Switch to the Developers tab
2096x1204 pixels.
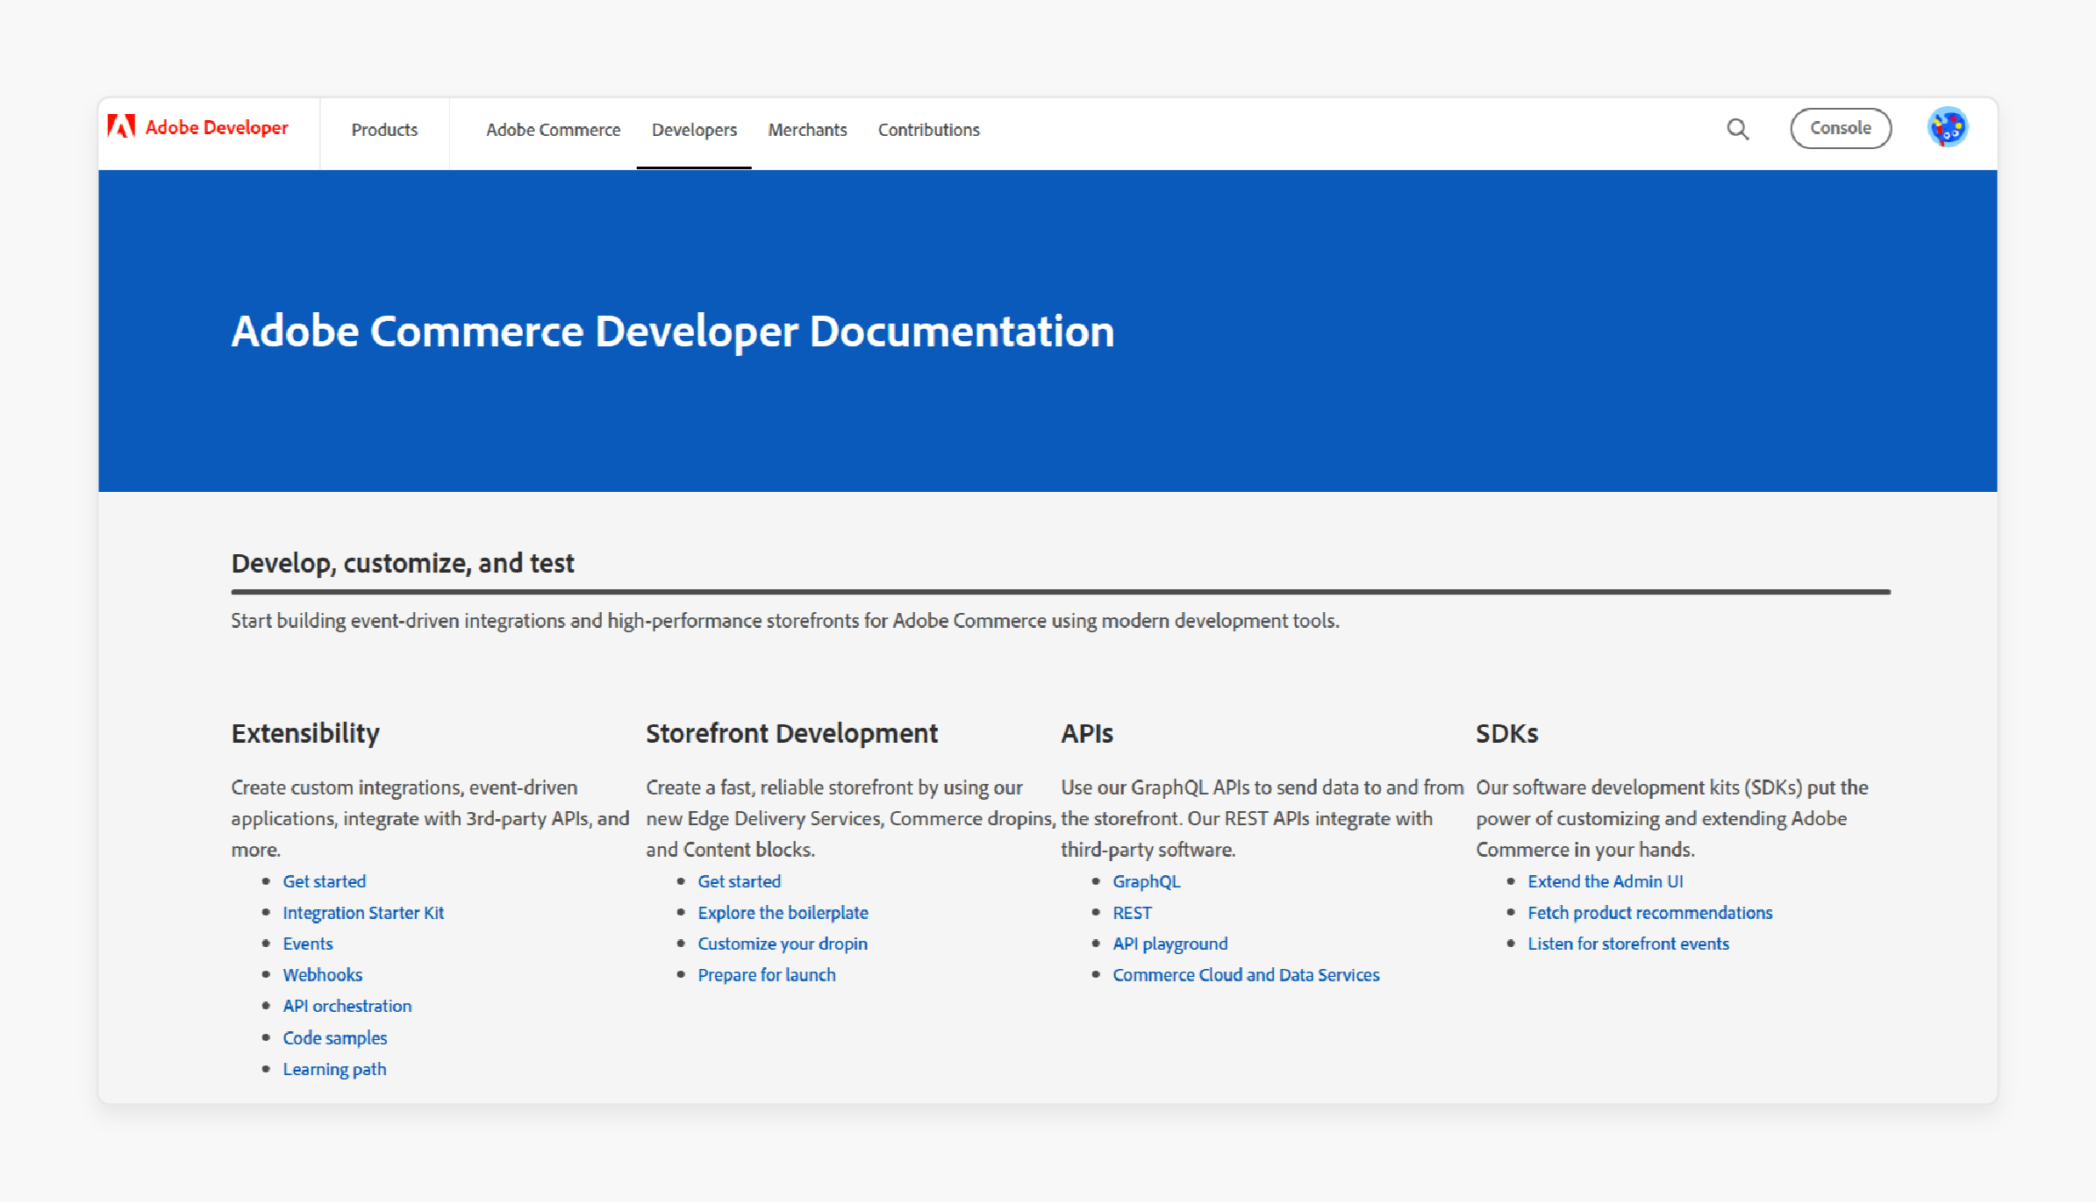click(x=694, y=130)
